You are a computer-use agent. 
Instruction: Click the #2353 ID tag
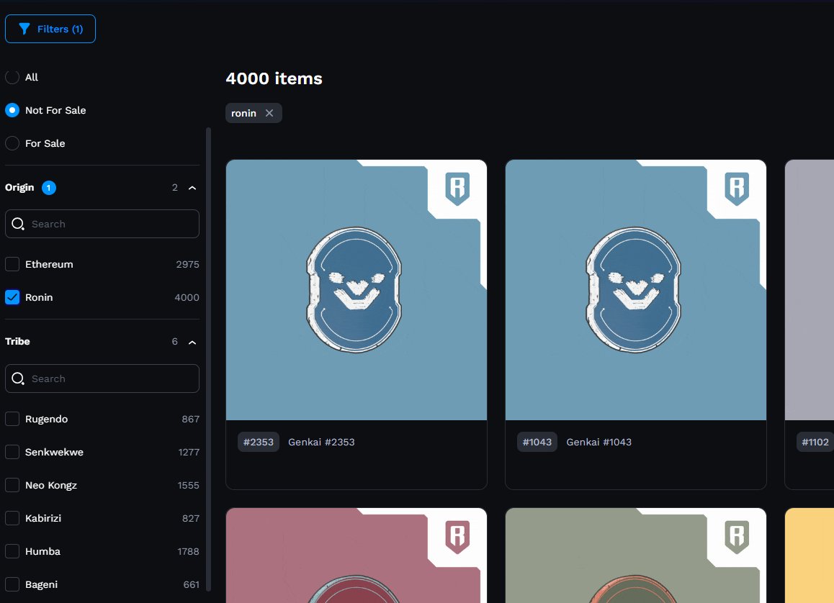pos(259,442)
